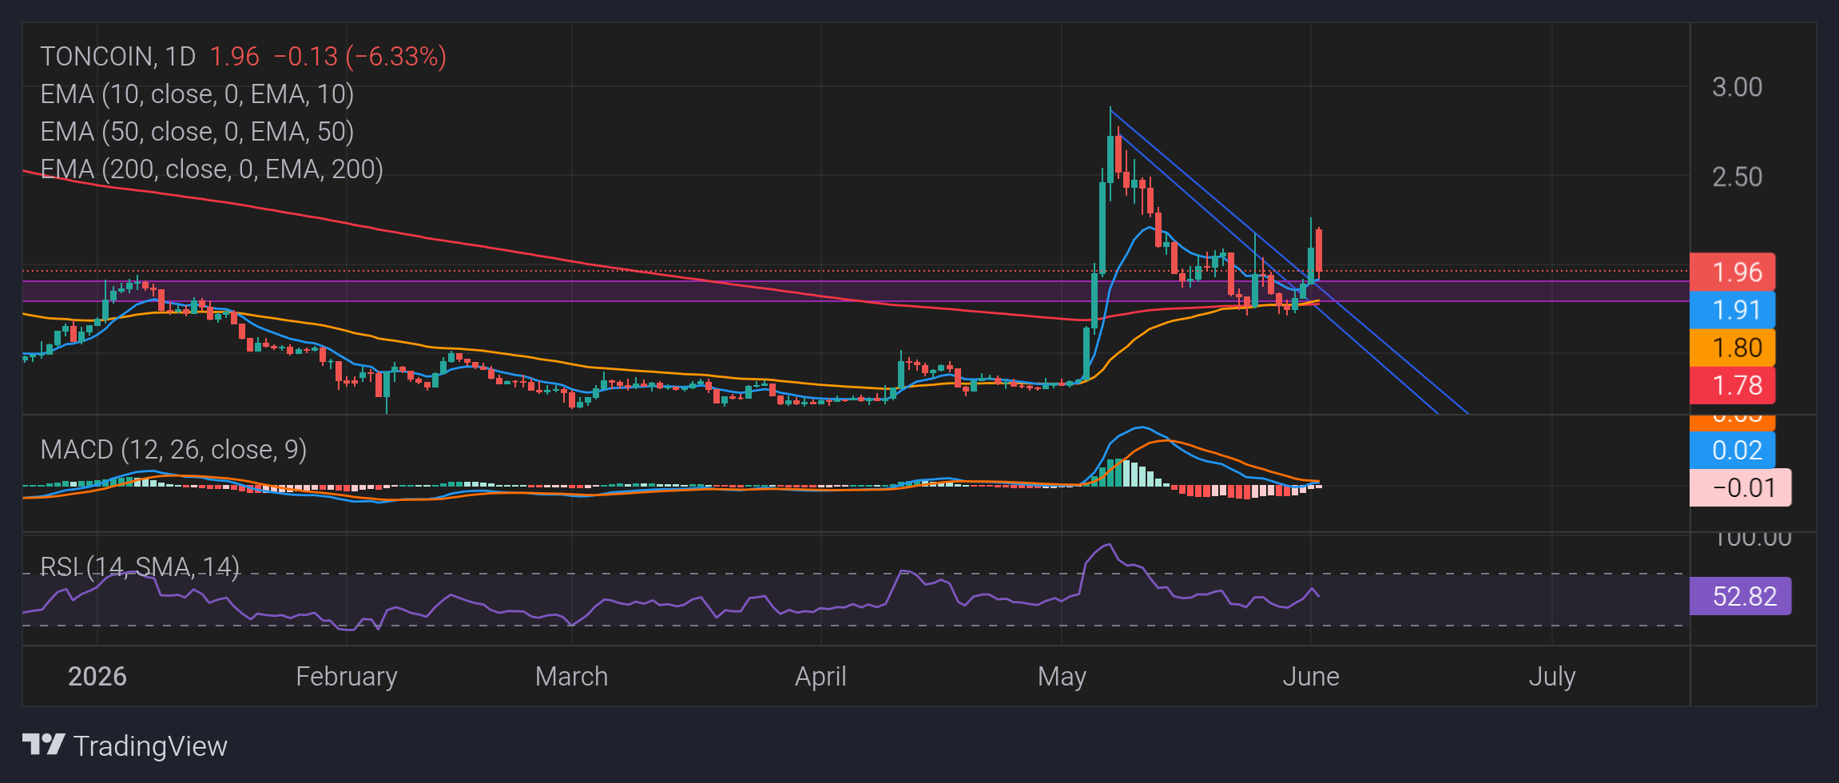
Task: Click the RSI (14, SMA, 14) legend
Action: pyautogui.click(x=140, y=567)
